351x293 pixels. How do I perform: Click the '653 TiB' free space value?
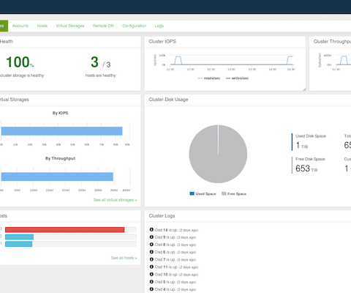[x=306, y=168]
